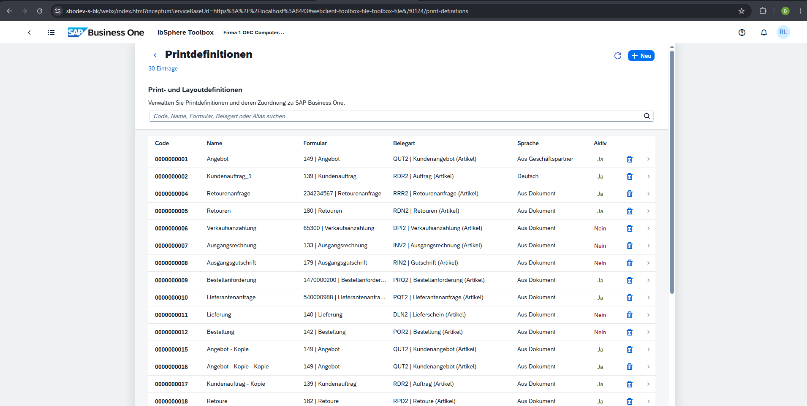Delete the Ausgangsrechnung row
The width and height of the screenshot is (807, 406).
coord(629,246)
